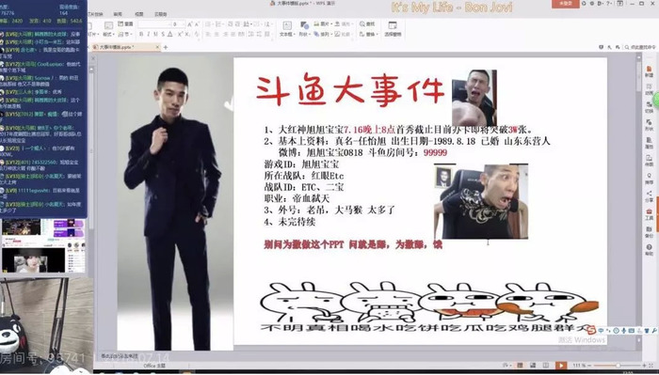Expand the replace (替换) dropdown arrow

pyautogui.click(x=377, y=34)
